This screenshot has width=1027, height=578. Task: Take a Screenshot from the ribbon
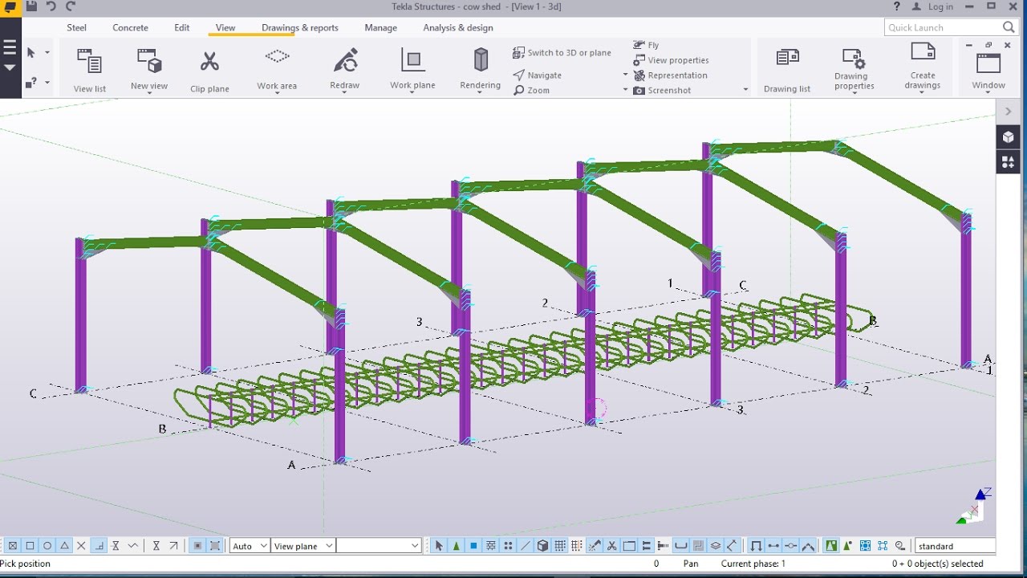662,90
